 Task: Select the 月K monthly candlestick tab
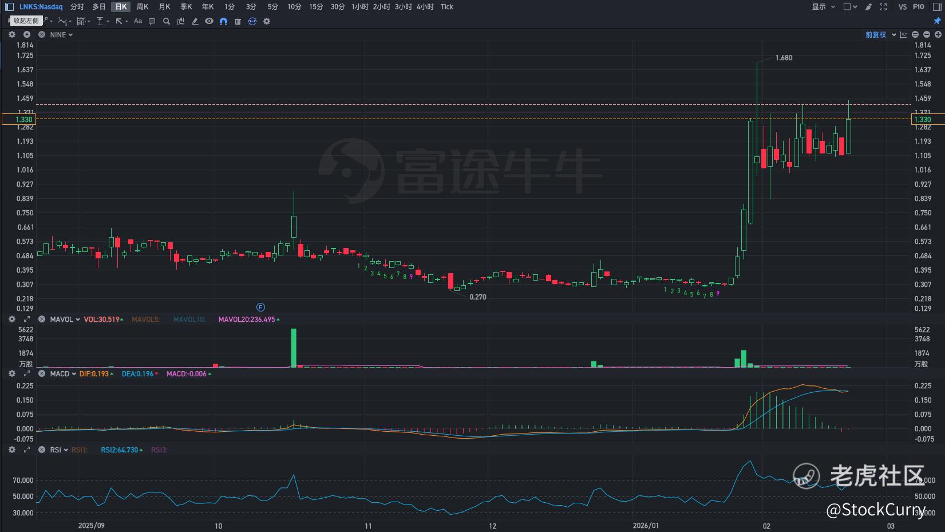click(x=164, y=7)
